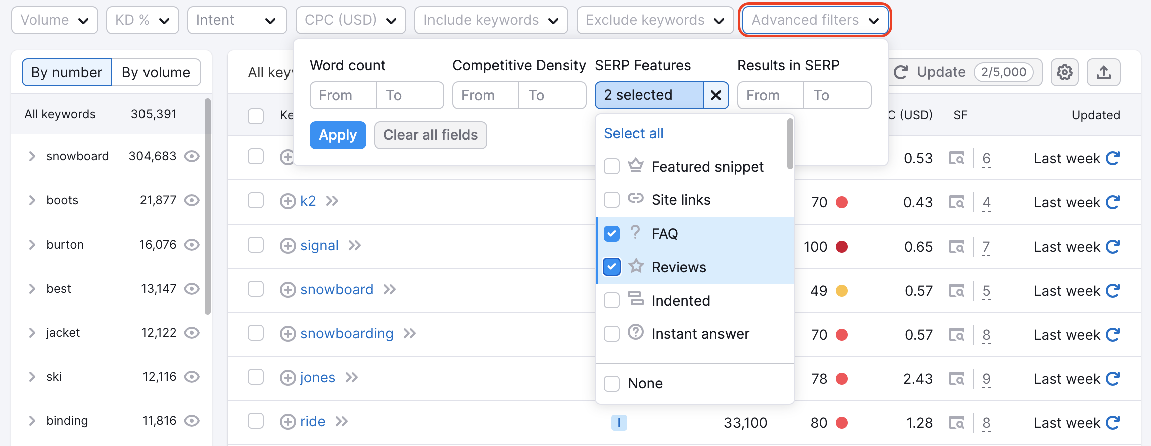Check the Instant answer option

coord(612,334)
